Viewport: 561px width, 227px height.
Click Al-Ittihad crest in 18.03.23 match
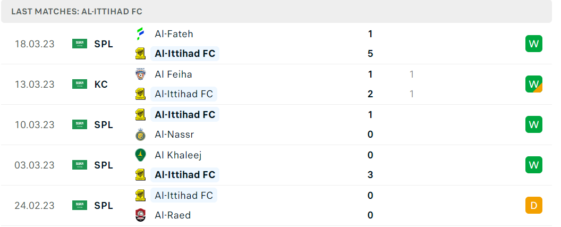point(140,54)
